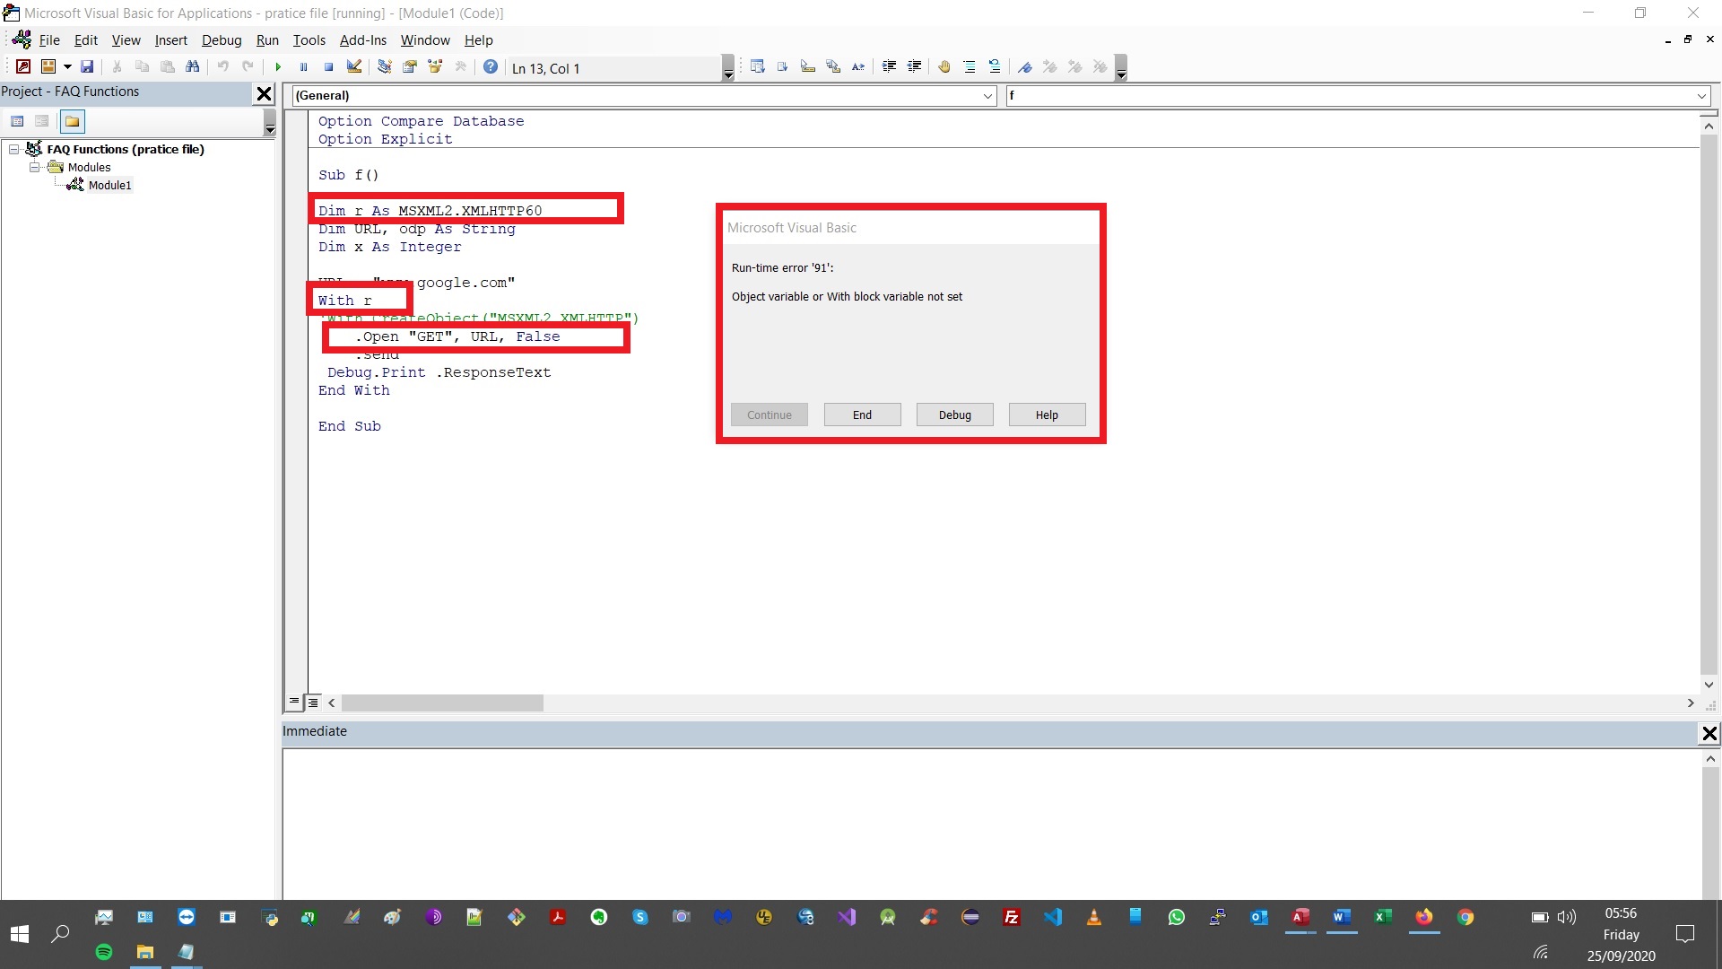Click the Find binoculars icon

(192, 67)
